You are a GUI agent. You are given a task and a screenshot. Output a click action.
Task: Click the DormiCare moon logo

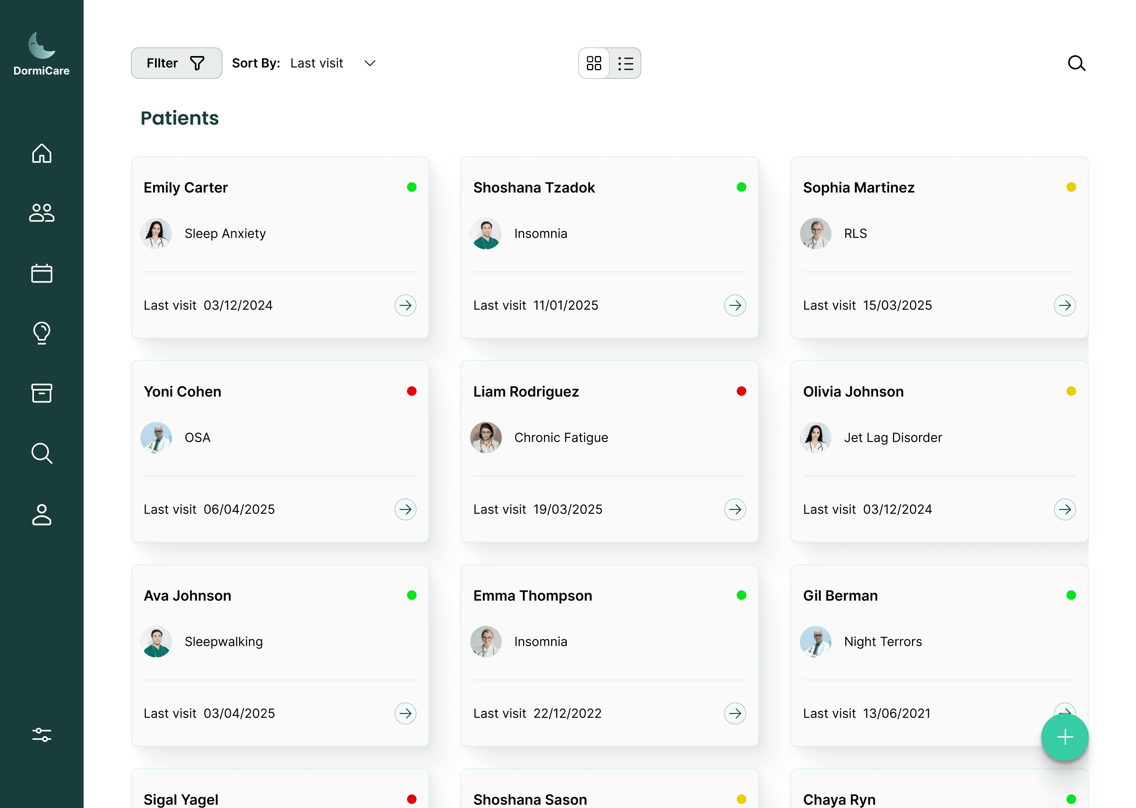pos(42,46)
